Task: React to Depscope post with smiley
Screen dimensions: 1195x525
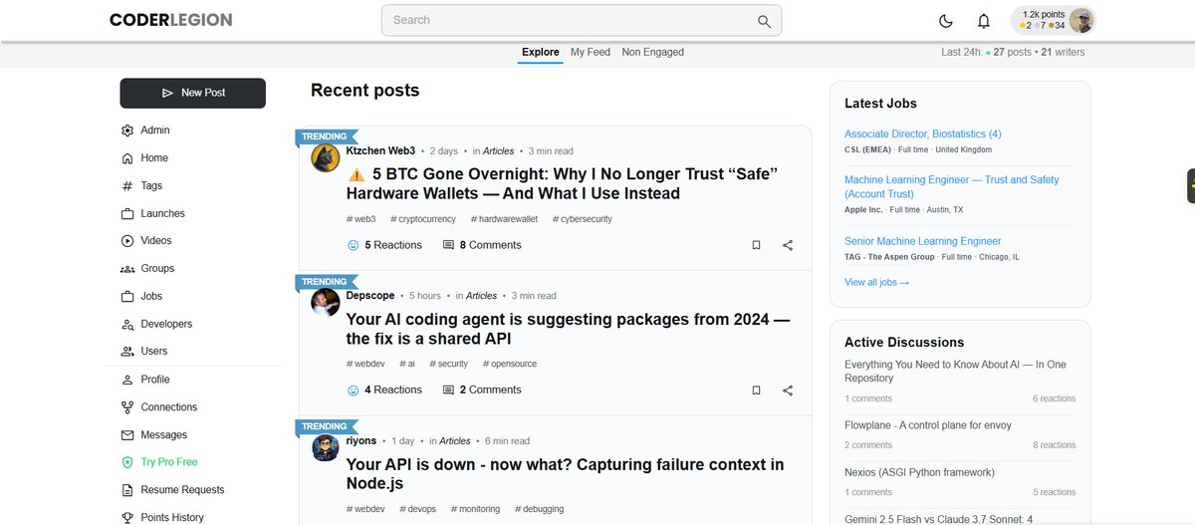Action: click(353, 391)
